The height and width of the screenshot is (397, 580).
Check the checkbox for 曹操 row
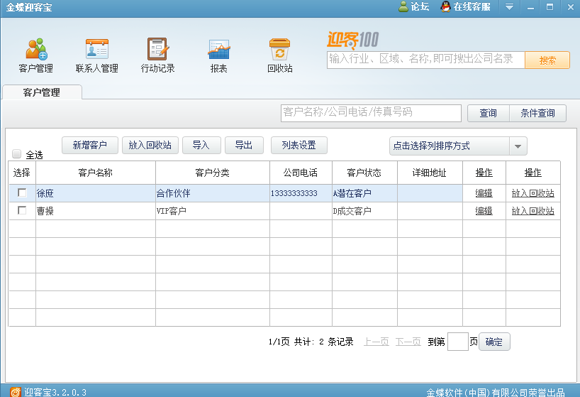(22, 210)
